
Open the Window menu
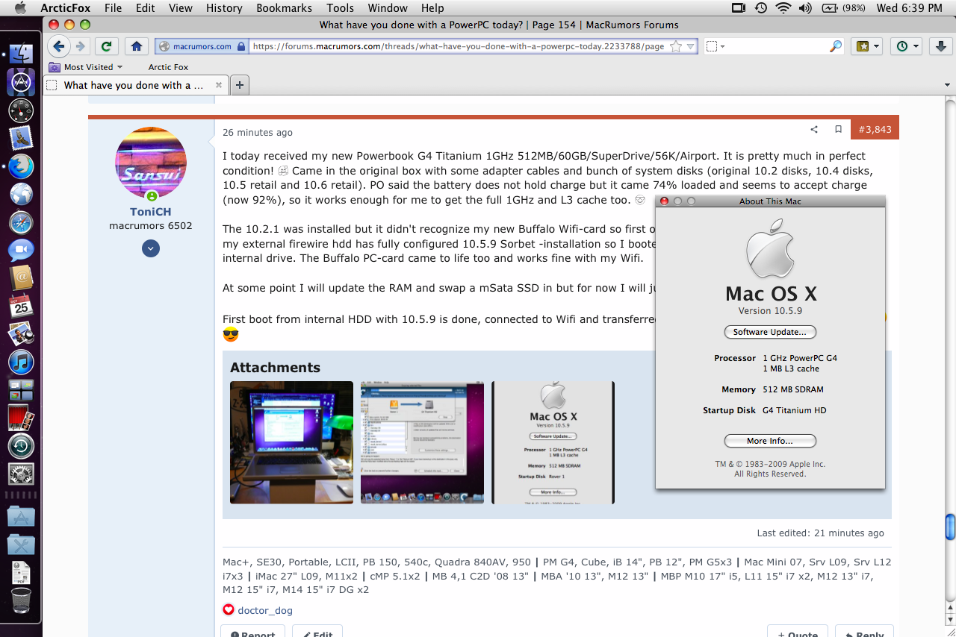pos(388,8)
